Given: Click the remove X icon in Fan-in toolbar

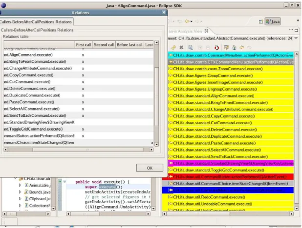Looking at the screenshot, I should 181,47.
